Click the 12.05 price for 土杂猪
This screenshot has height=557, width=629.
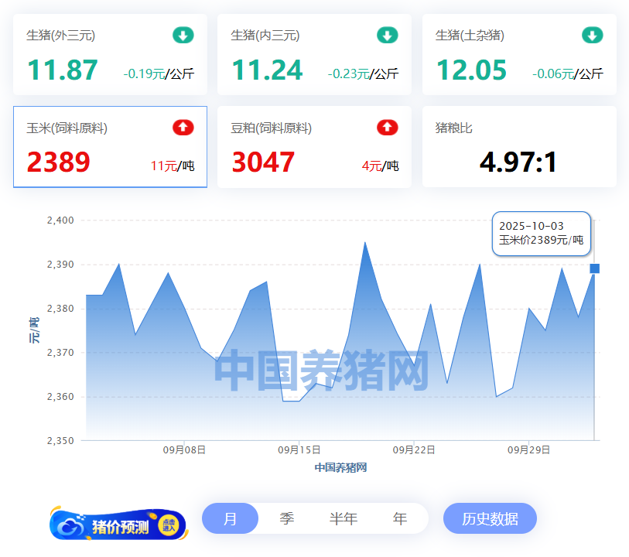click(x=471, y=70)
